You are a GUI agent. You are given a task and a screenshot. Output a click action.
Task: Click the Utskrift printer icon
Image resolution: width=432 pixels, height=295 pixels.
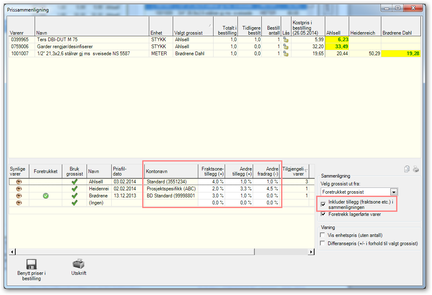coord(78,264)
